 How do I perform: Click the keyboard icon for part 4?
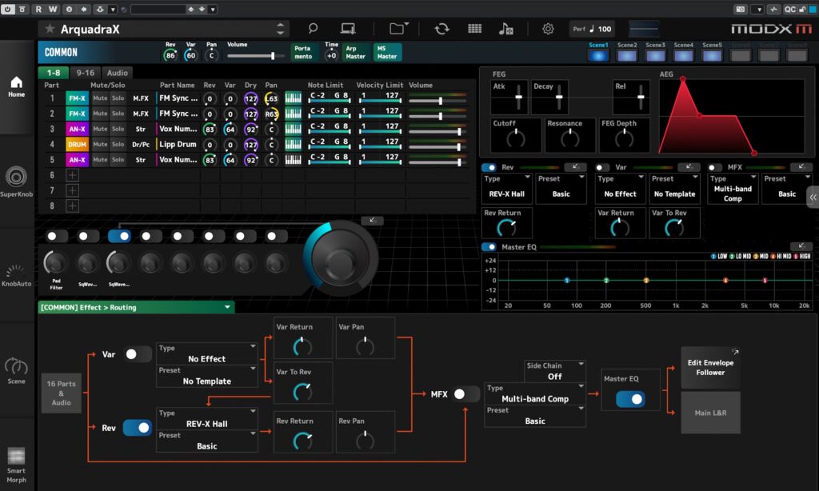click(x=294, y=145)
